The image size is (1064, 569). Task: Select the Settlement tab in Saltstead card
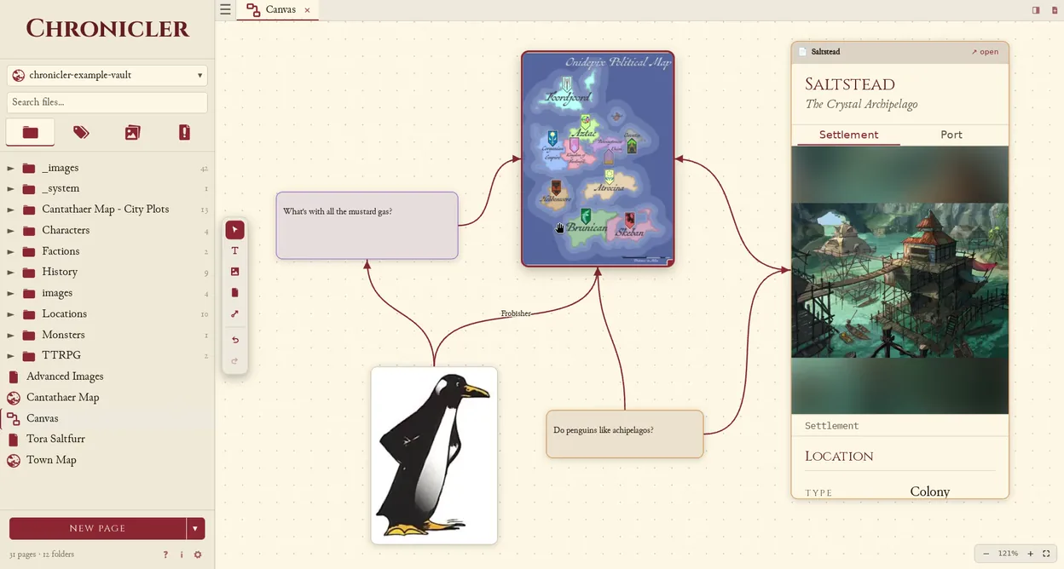[848, 135]
